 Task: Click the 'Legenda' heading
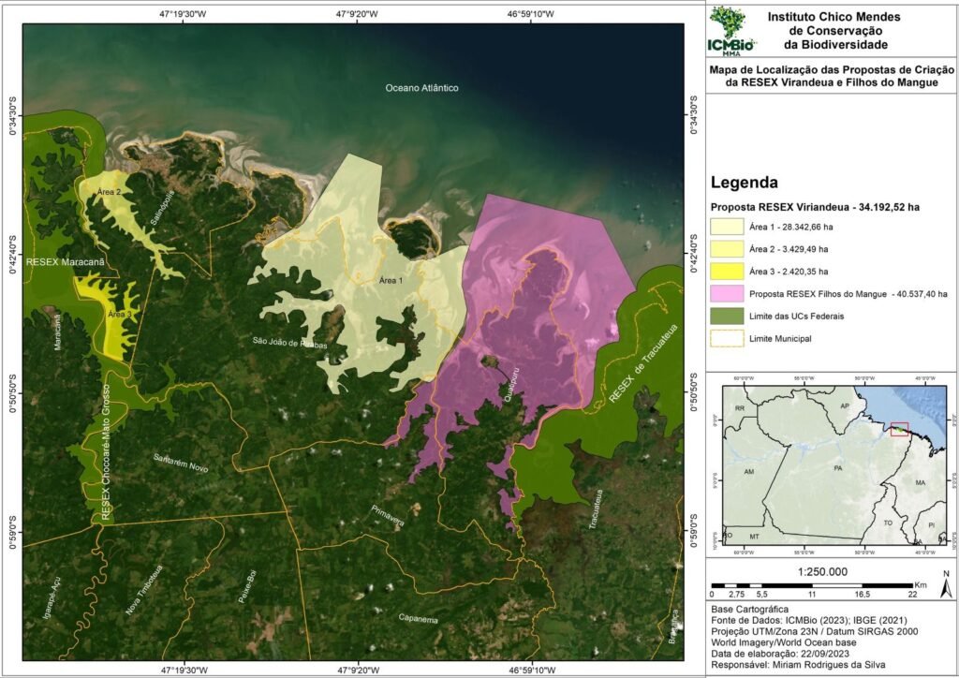745,183
